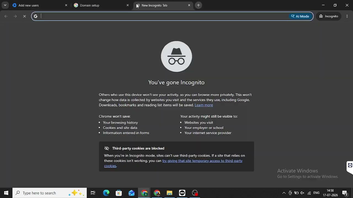Click the floating side panel icon at right edge
The width and height of the screenshot is (353, 198).
350,166
